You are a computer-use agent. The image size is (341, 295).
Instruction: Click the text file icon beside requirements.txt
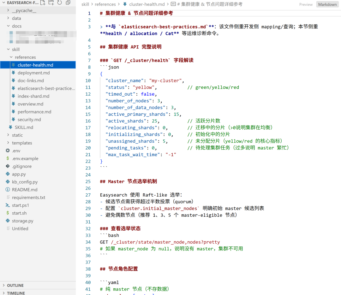tap(8, 198)
